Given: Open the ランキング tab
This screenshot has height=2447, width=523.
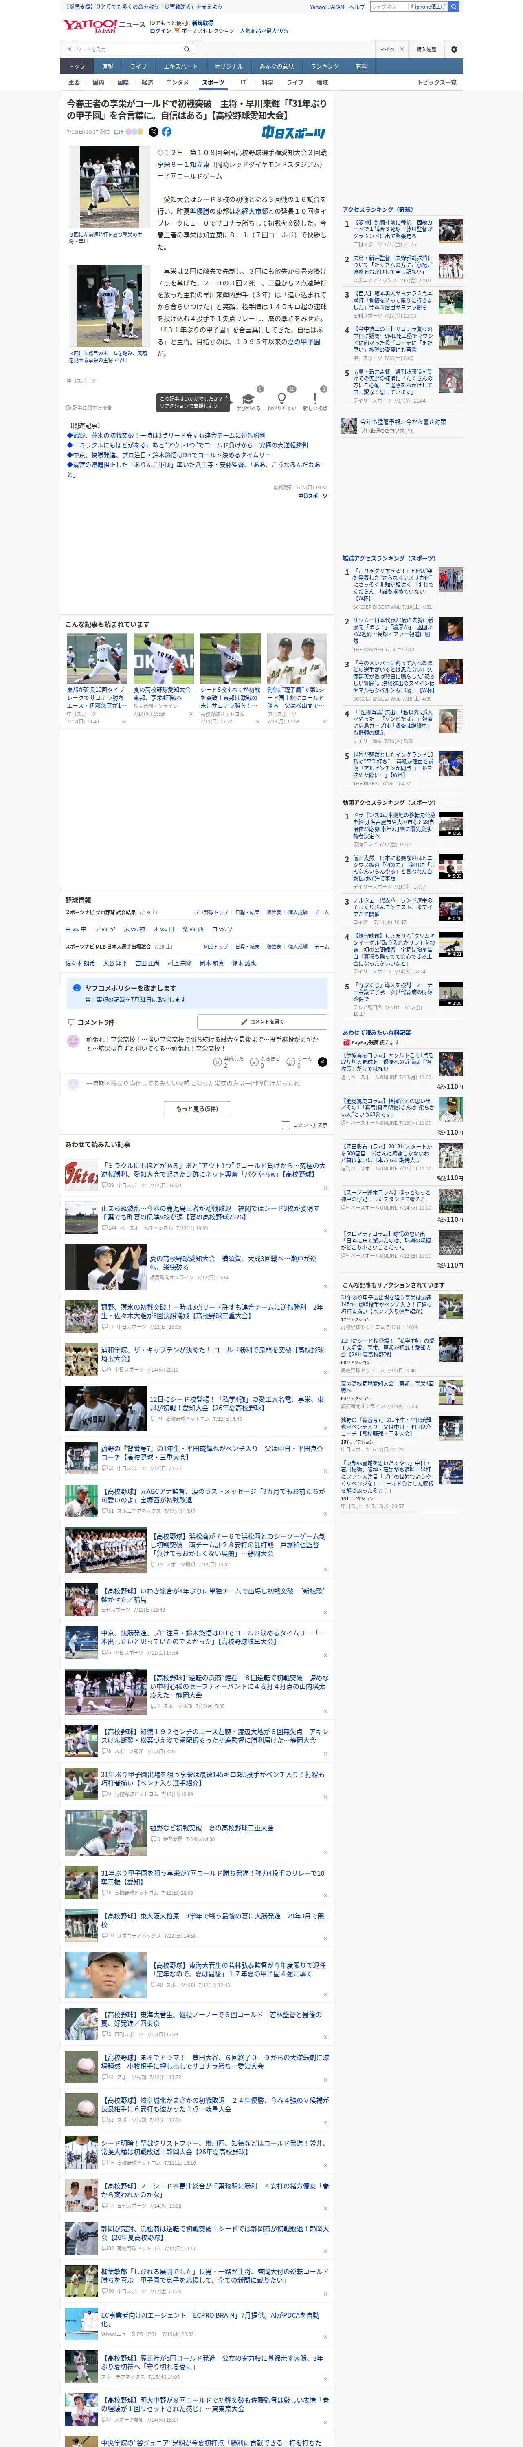Looking at the screenshot, I should (325, 66).
